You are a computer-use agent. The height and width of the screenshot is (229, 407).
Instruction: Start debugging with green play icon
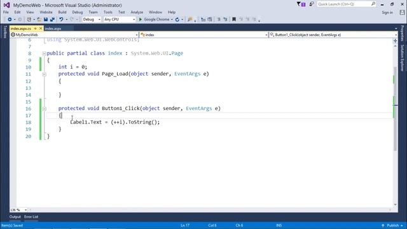(x=141, y=20)
